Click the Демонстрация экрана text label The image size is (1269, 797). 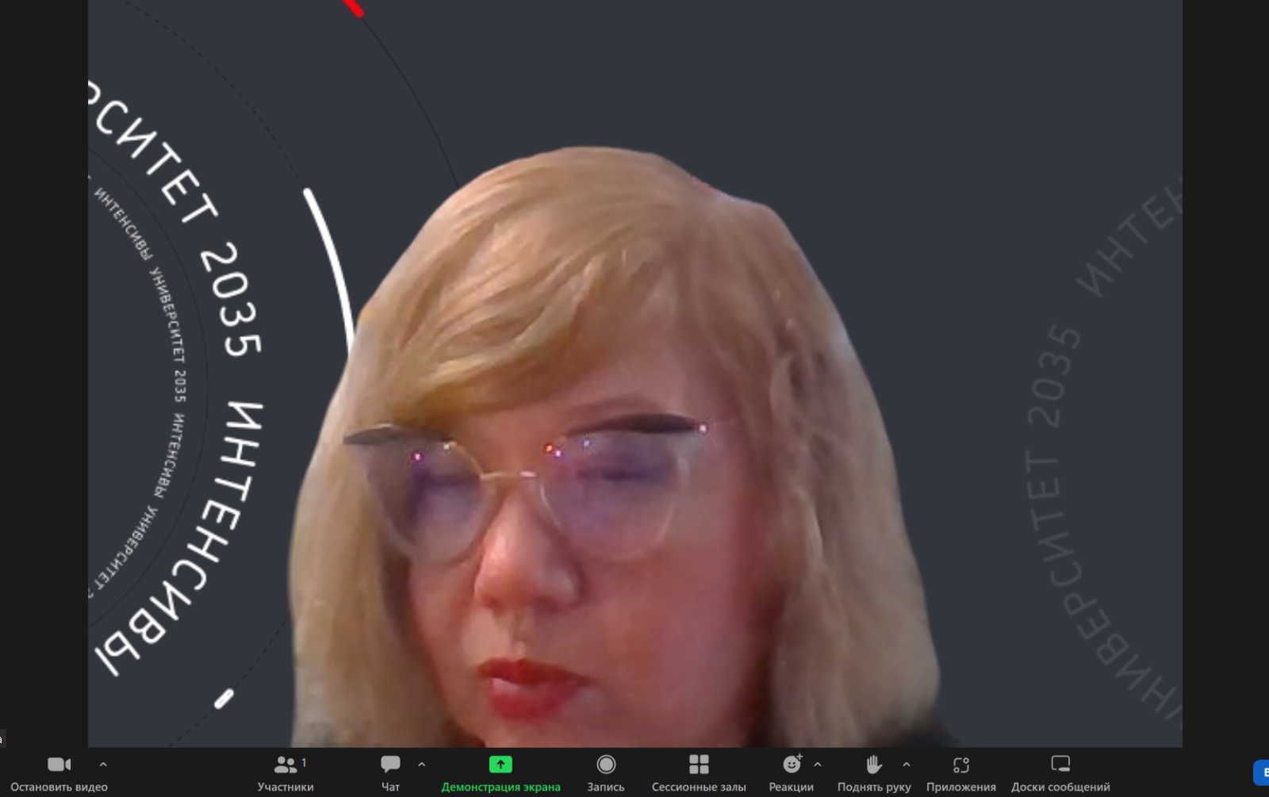click(x=500, y=787)
